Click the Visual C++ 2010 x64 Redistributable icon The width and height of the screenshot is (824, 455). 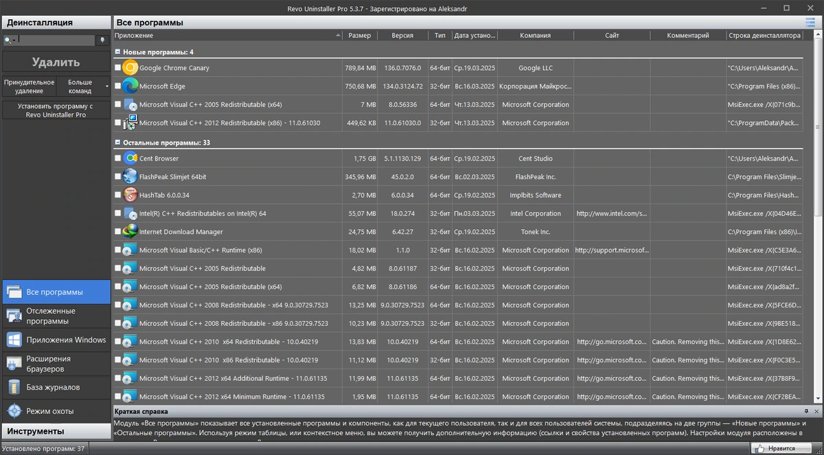(130, 342)
